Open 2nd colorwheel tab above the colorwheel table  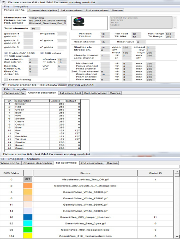coord(92,163)
